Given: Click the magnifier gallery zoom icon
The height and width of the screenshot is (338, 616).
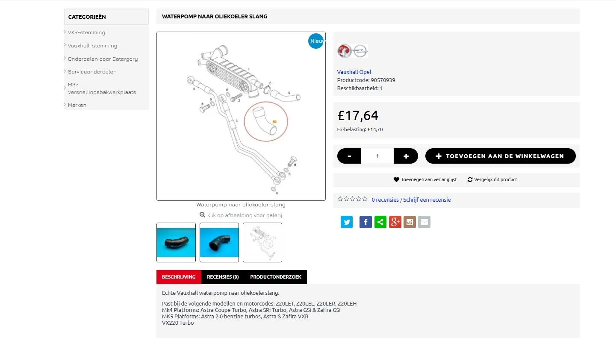Looking at the screenshot, I should tap(202, 215).
